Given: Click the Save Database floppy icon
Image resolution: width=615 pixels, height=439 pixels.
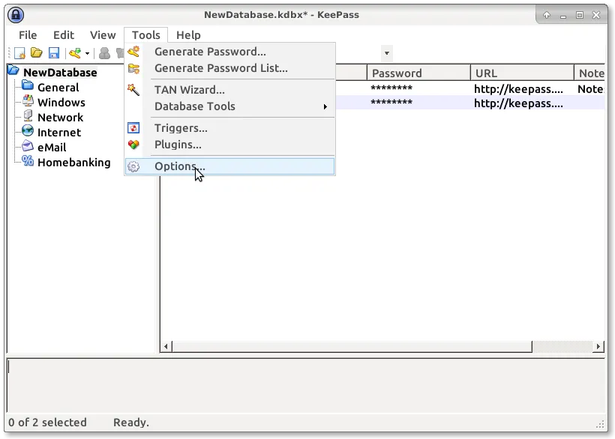Looking at the screenshot, I should pyautogui.click(x=53, y=53).
